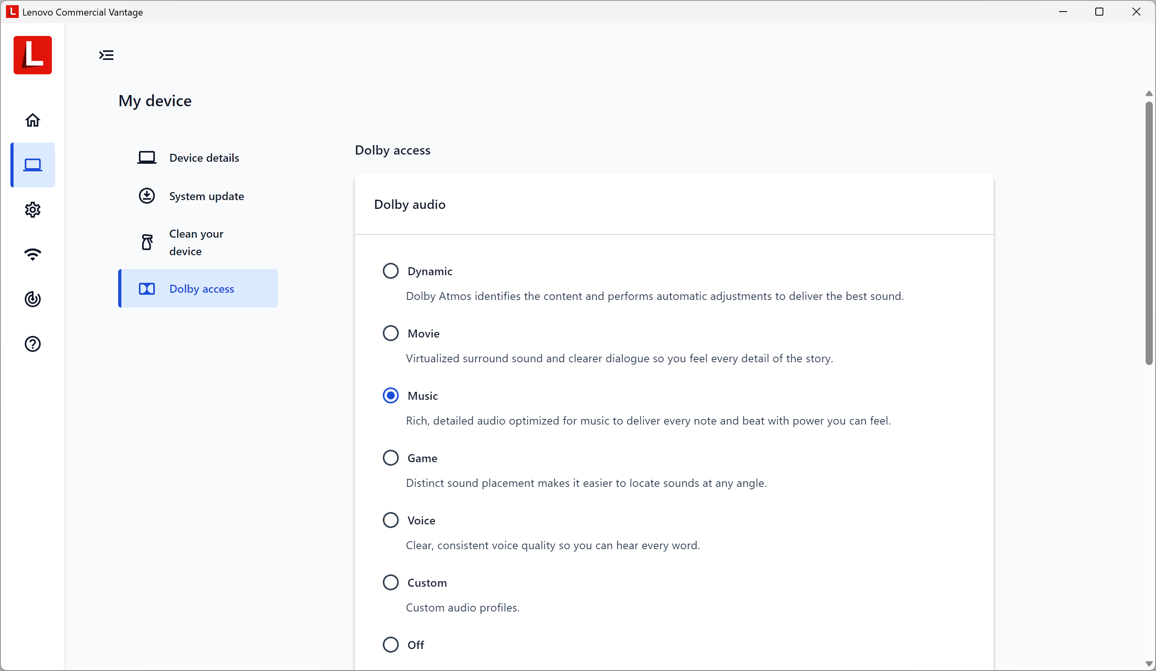Viewport: 1156px width, 671px height.
Task: Open the Wi-Fi sidebar icon
Action: pyautogui.click(x=33, y=254)
